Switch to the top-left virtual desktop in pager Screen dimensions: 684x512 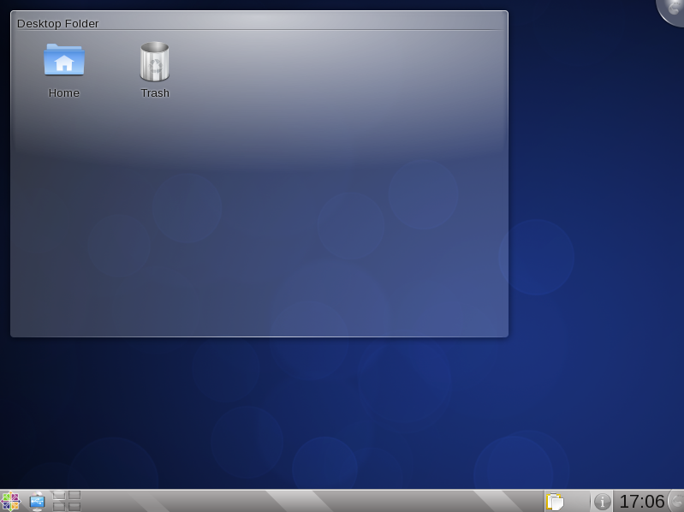(59, 496)
